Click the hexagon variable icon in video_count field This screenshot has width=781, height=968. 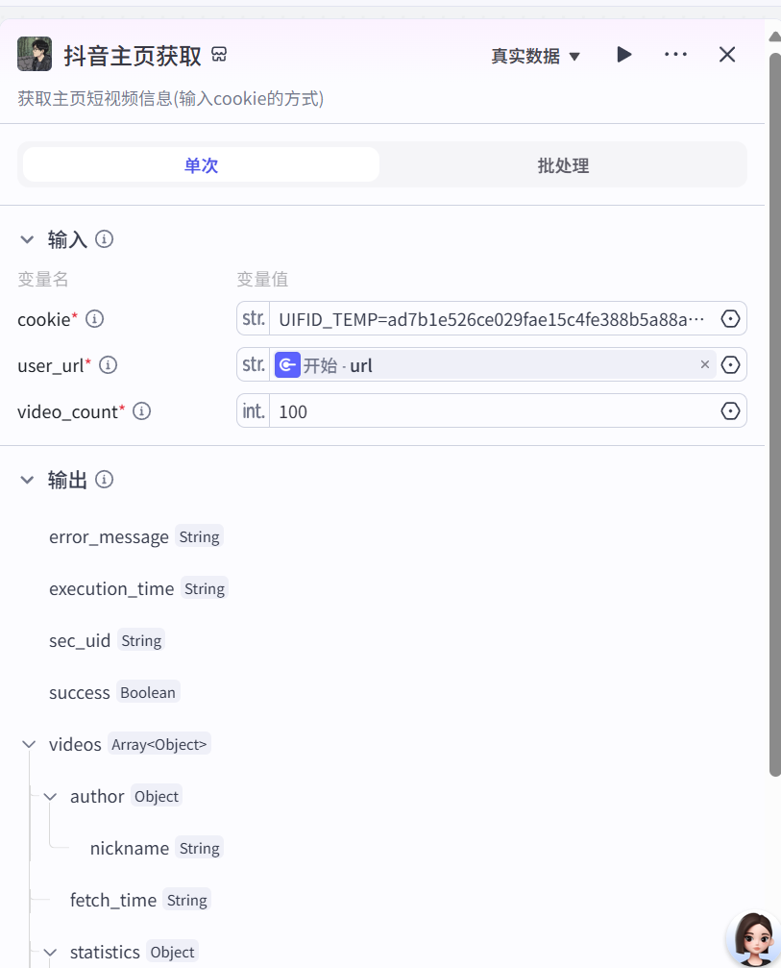(x=730, y=411)
